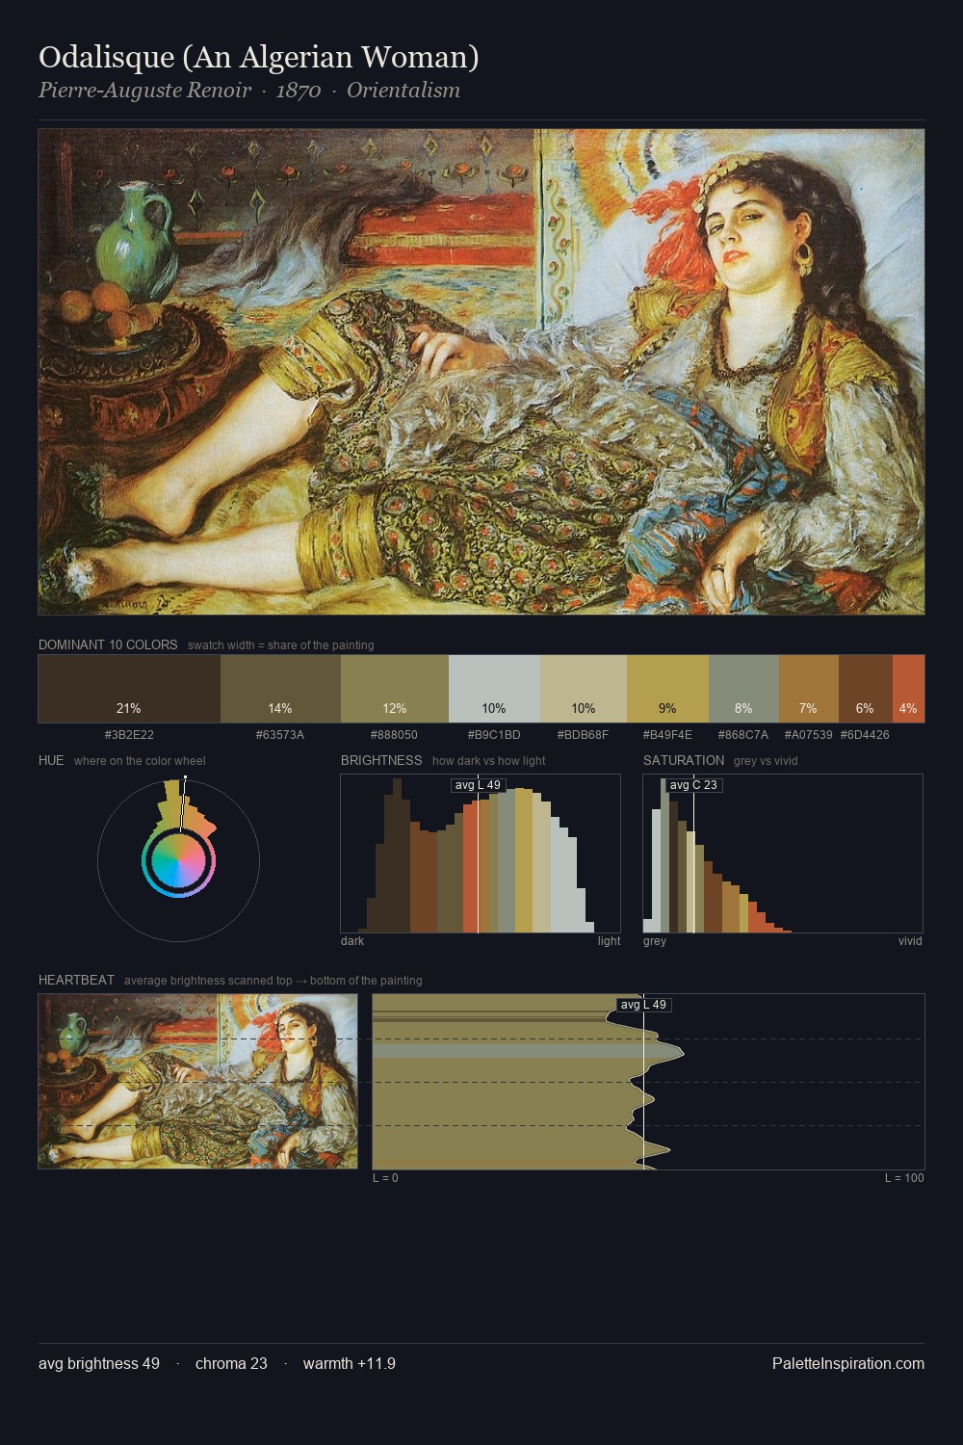Click the 'dark' label under Brightness histogram
963x1445 pixels.
point(352,941)
